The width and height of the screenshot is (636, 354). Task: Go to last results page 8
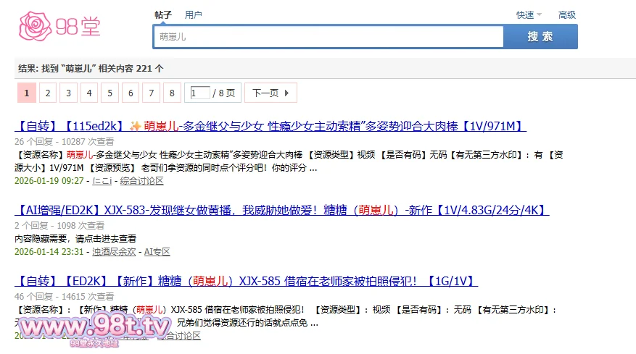(x=172, y=93)
